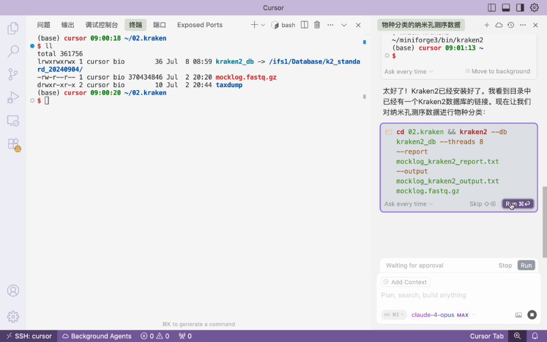Skip the kraken2 command
547x342 pixels.
click(482, 204)
